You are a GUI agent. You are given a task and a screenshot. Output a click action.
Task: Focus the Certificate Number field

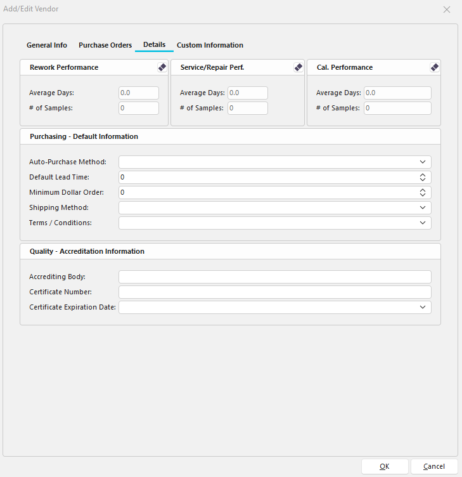(x=274, y=292)
